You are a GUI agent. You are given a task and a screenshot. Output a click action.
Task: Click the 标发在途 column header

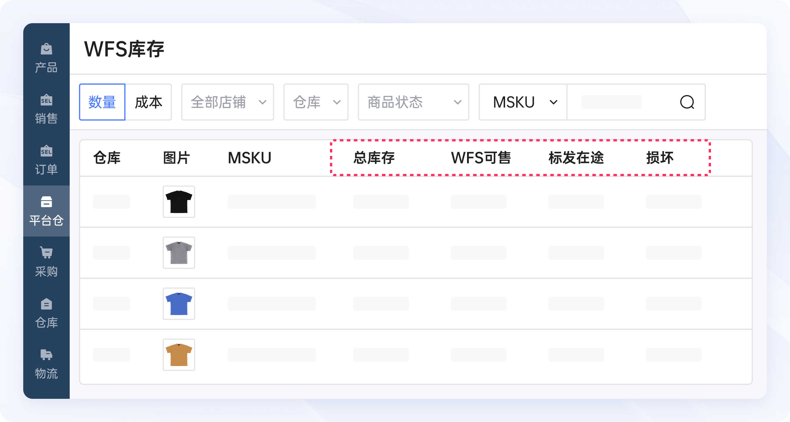pos(577,158)
